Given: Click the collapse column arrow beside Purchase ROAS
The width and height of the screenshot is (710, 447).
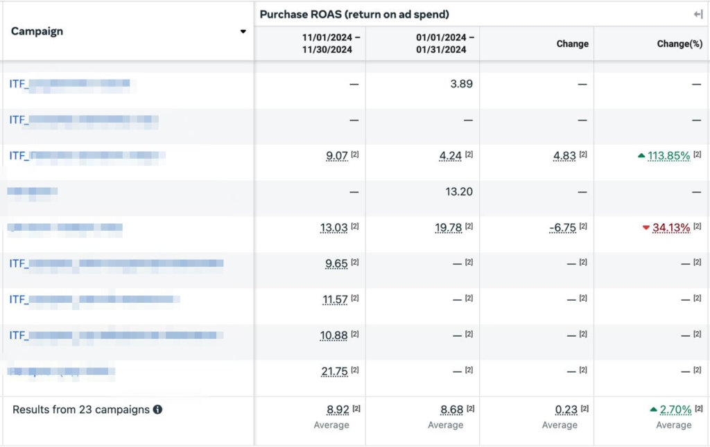Looking at the screenshot, I should click(698, 15).
